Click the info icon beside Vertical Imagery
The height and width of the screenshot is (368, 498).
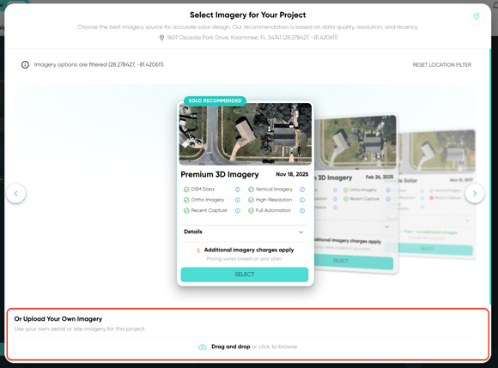pos(302,190)
